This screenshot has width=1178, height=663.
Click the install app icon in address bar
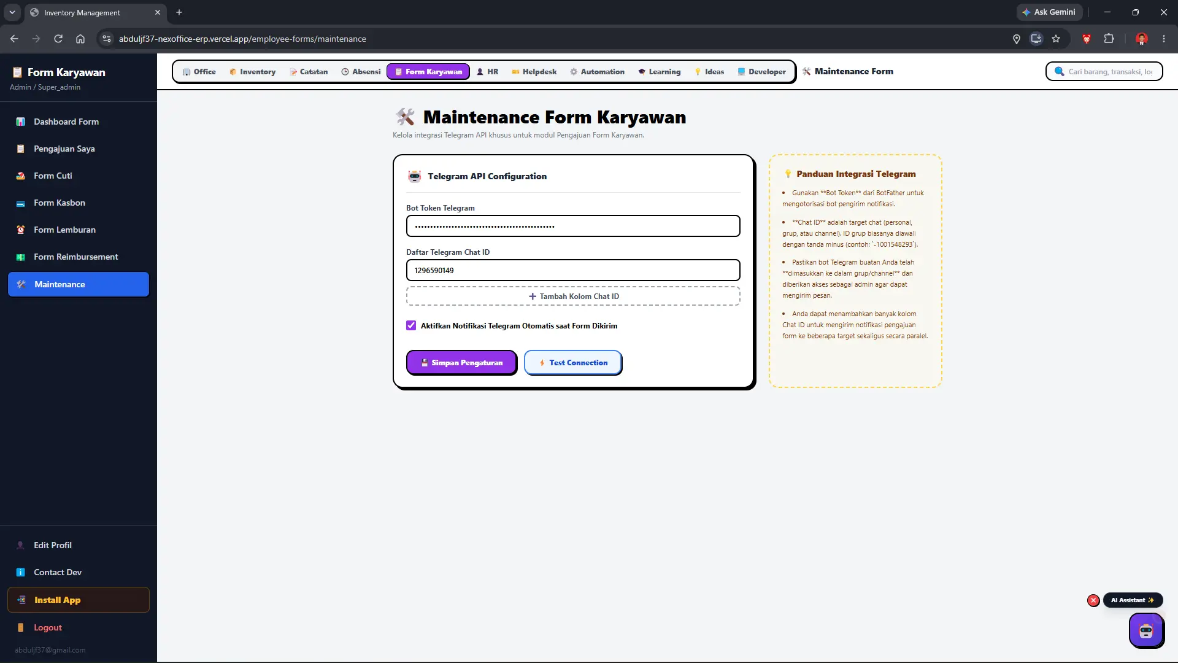[x=1036, y=39]
